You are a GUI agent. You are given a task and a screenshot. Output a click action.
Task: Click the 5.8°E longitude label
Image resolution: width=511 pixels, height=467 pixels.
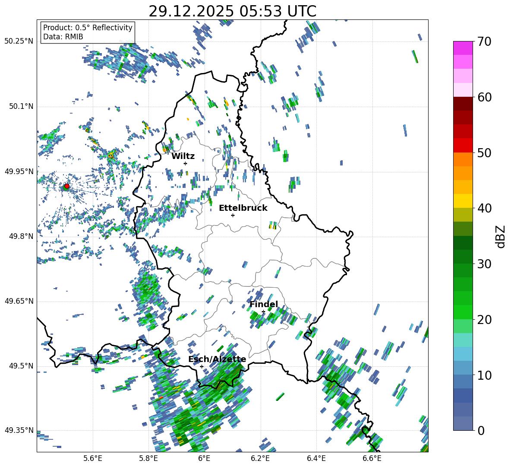pyautogui.click(x=148, y=458)
